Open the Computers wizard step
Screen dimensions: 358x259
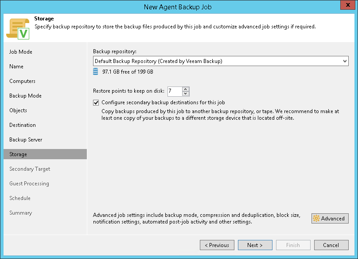pyautogui.click(x=22, y=81)
